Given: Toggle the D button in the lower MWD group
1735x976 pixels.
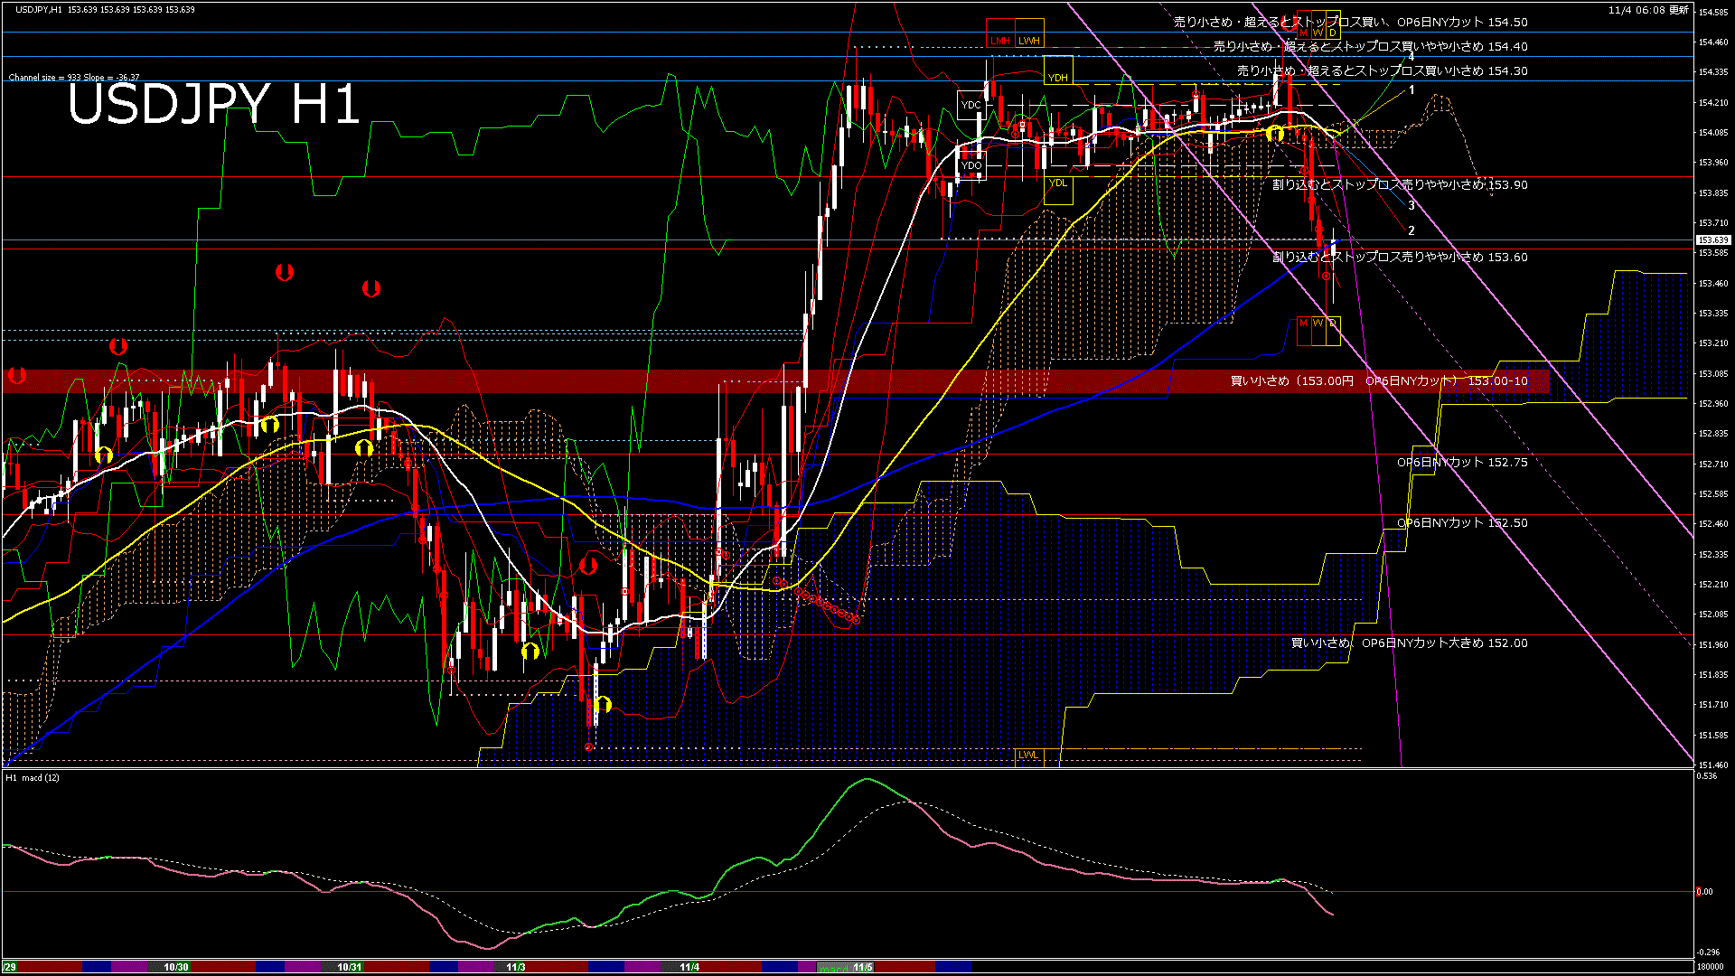Looking at the screenshot, I should [x=1333, y=324].
